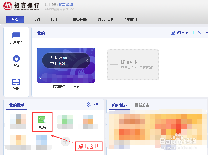Click the 一卡通 label under card

coord(75,87)
